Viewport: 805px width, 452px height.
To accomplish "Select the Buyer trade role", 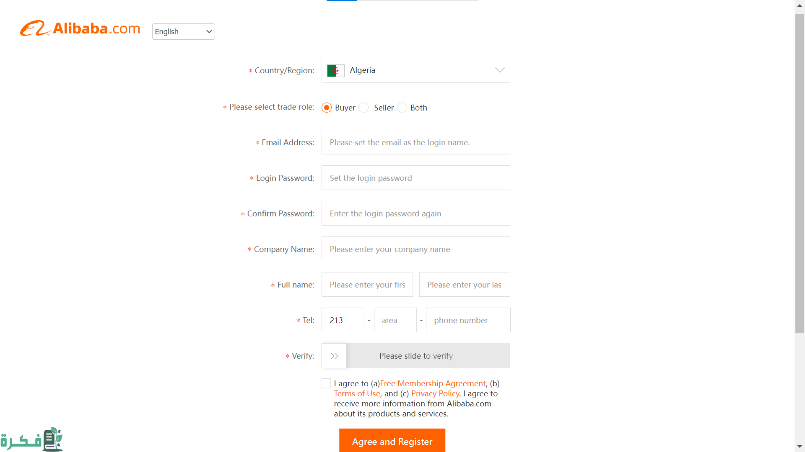I will 327,108.
